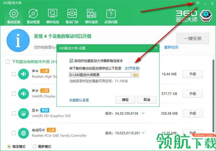Close the 设置 dialog

pyautogui.click(x=156, y=48)
